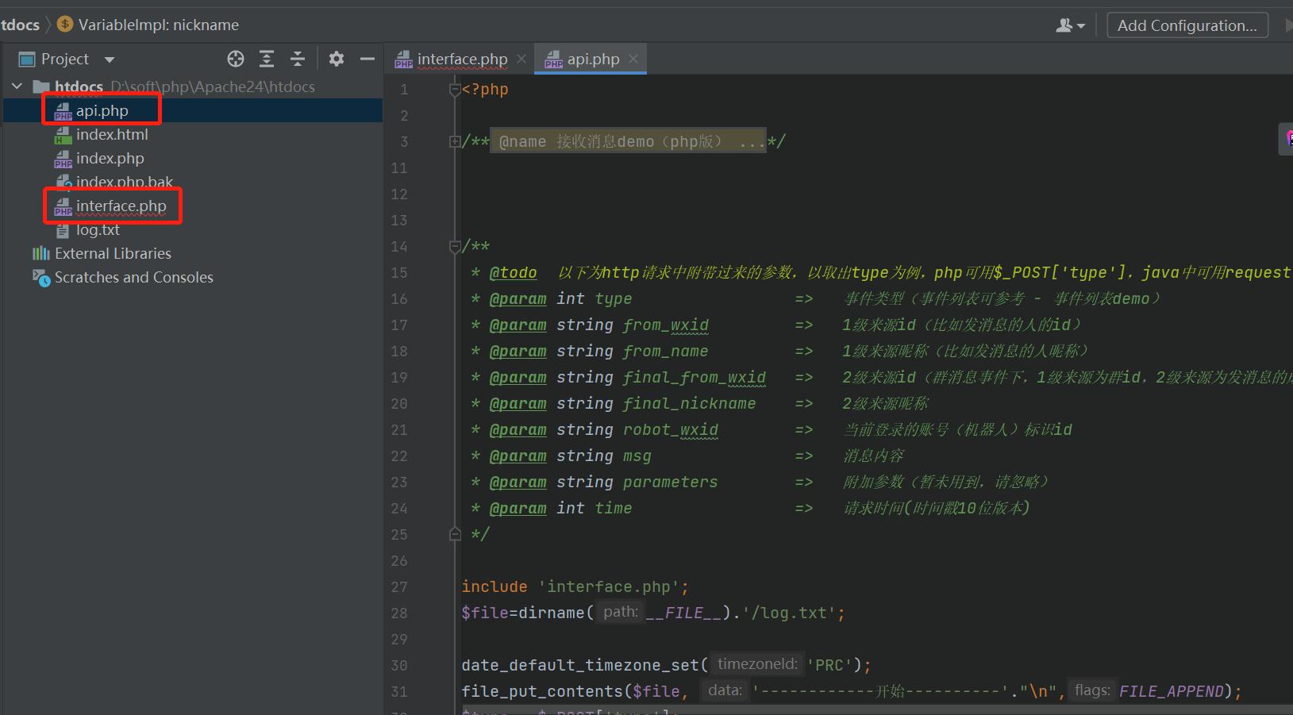
Task: Switch to the api.php editor tab
Action: pyautogui.click(x=593, y=60)
